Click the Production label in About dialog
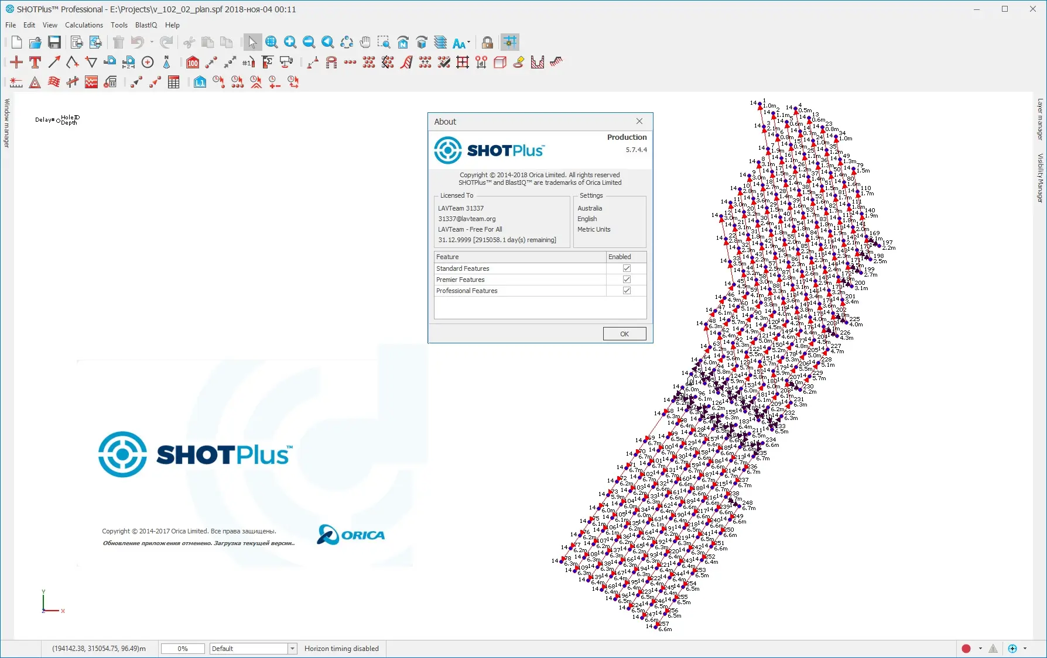Viewport: 1047px width, 658px height. point(627,137)
